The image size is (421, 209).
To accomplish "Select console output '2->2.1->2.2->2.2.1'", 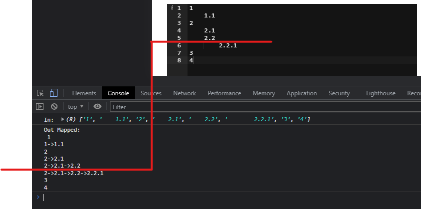I will coord(73,174).
